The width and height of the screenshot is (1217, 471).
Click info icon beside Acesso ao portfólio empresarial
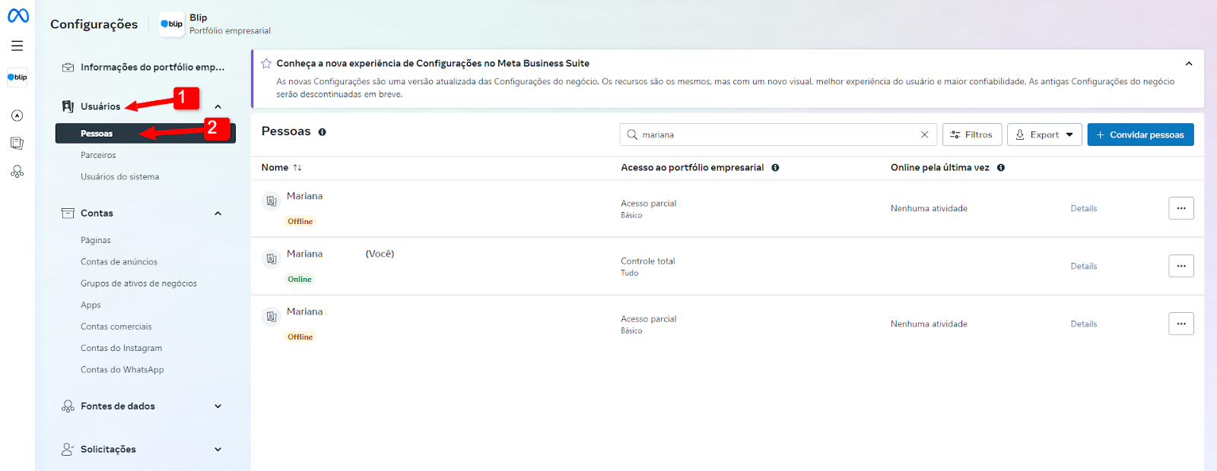[775, 168]
